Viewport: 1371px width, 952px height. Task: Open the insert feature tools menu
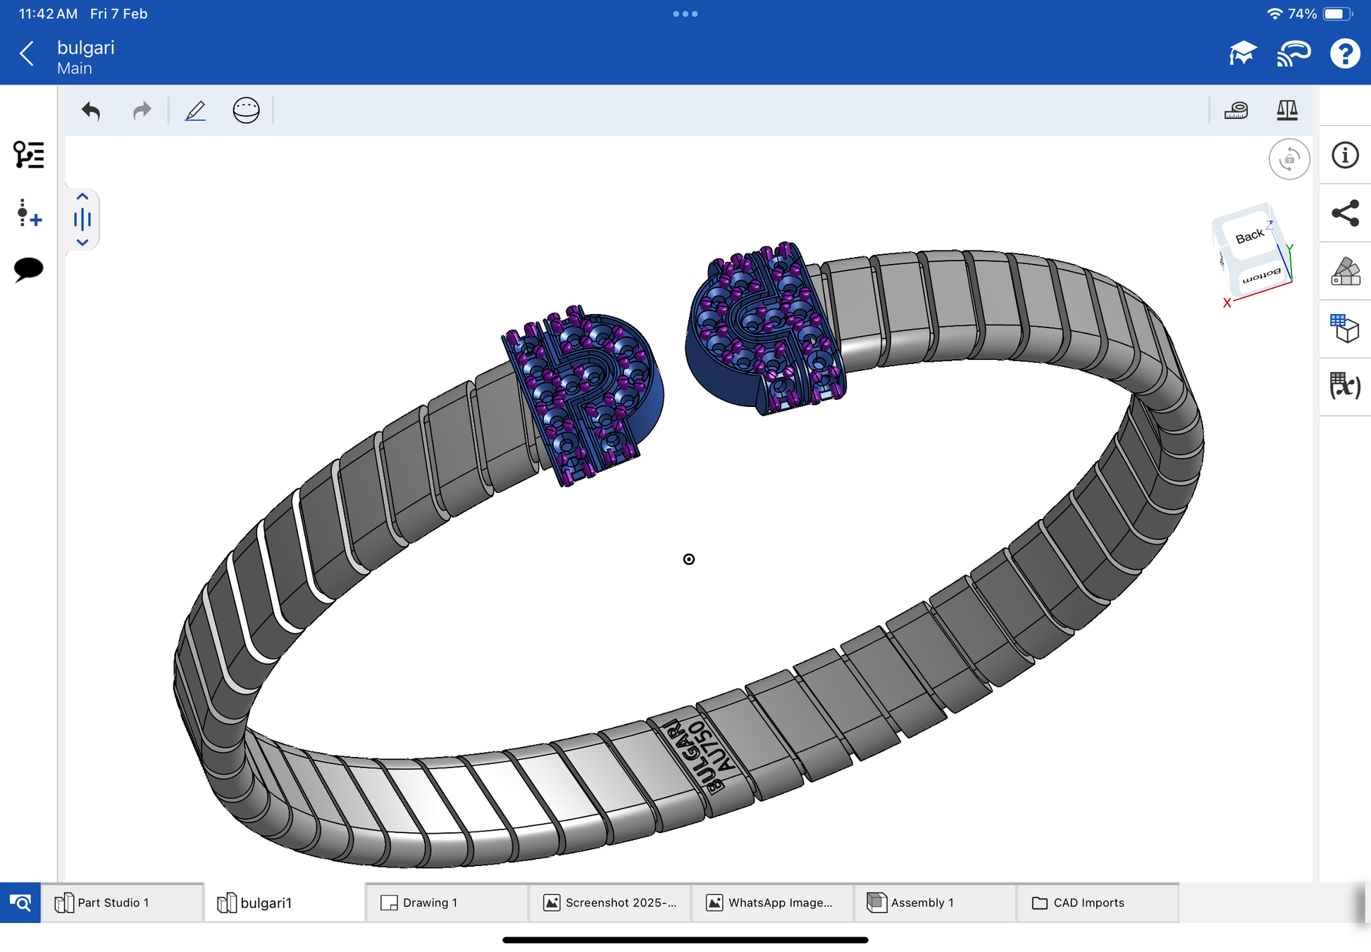[28, 213]
